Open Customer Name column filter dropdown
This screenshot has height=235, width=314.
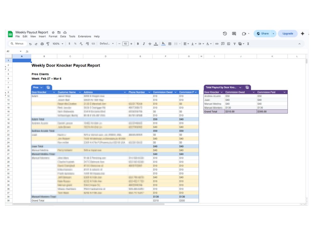(80, 92)
